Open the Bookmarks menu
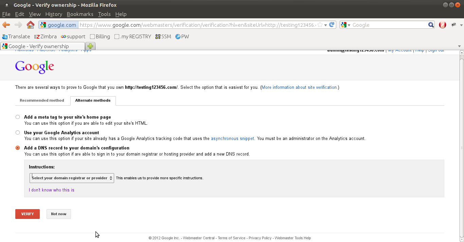This screenshot has width=464, height=242. [x=80, y=14]
